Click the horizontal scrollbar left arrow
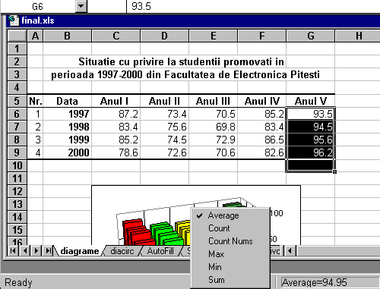 [290, 251]
